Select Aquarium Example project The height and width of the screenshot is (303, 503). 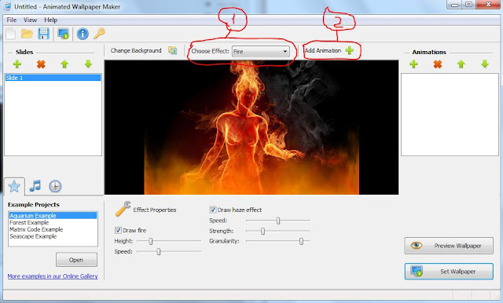[x=53, y=216]
